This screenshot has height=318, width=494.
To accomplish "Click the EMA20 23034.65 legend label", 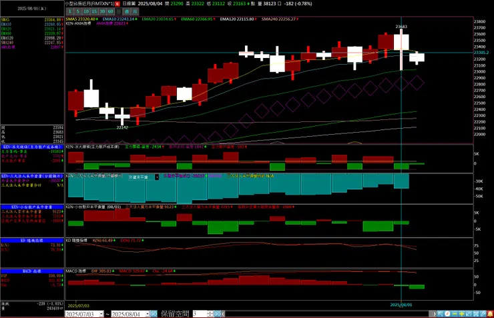I will (158, 19).
